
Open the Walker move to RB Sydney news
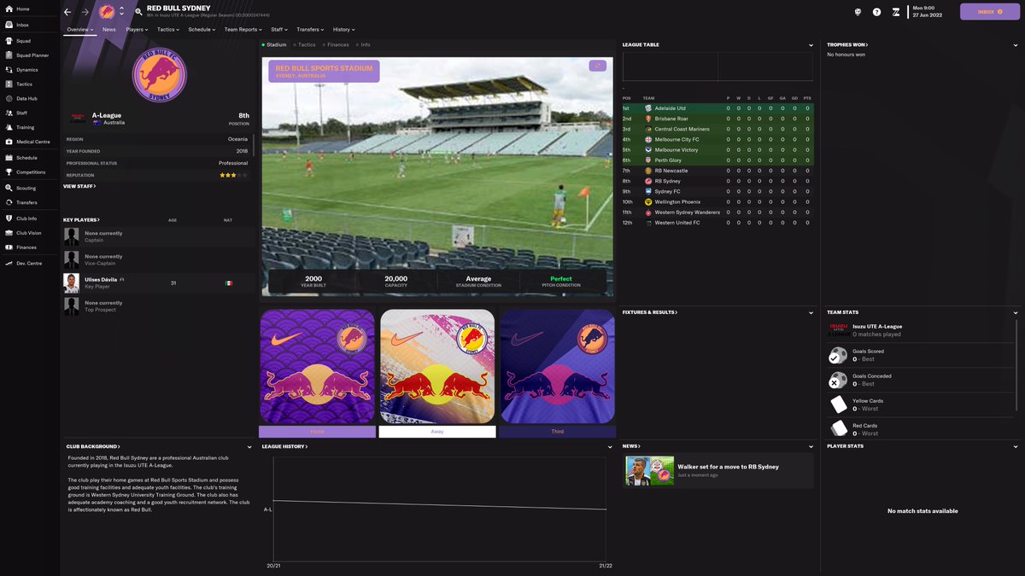718,470
